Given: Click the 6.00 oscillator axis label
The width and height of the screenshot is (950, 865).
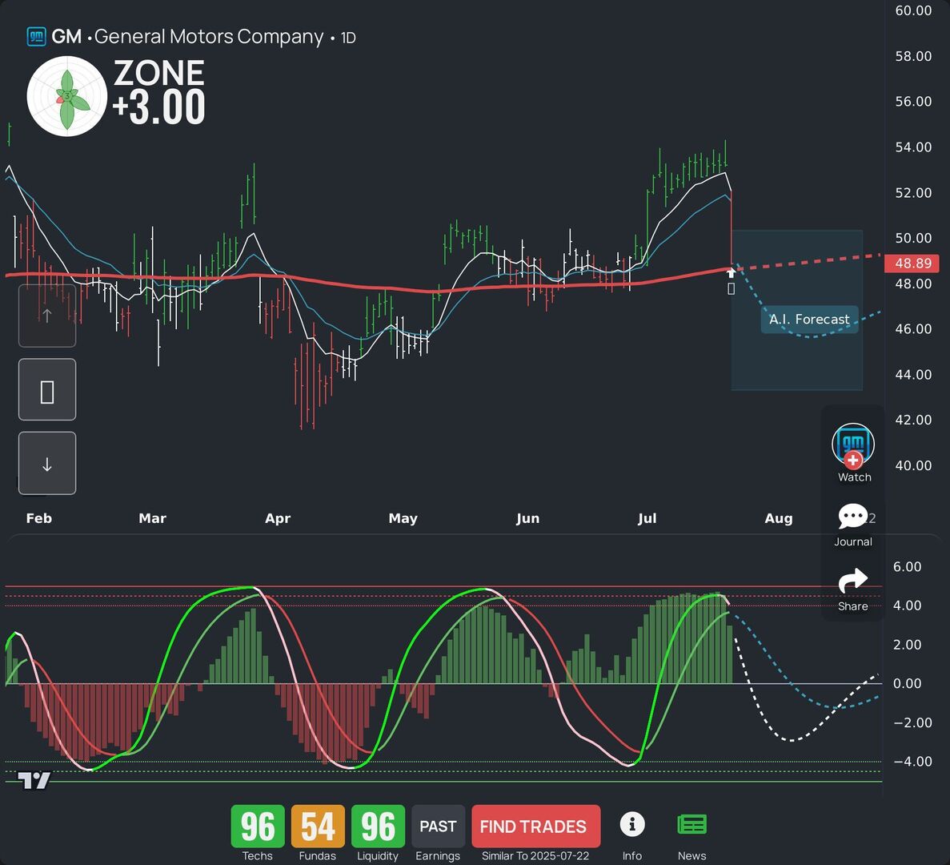Looking at the screenshot, I should [x=907, y=567].
